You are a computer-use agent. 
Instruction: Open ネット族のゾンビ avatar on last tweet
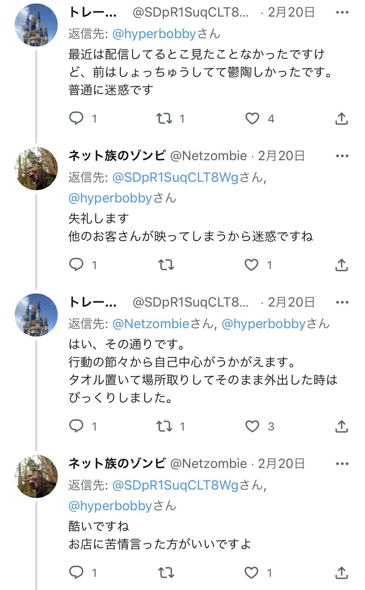coord(36,476)
